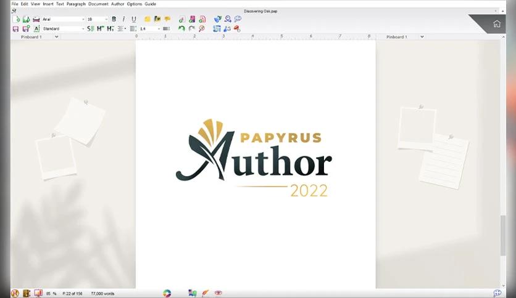
Task: Click the blue speech bubbles icon
Action: [238, 19]
